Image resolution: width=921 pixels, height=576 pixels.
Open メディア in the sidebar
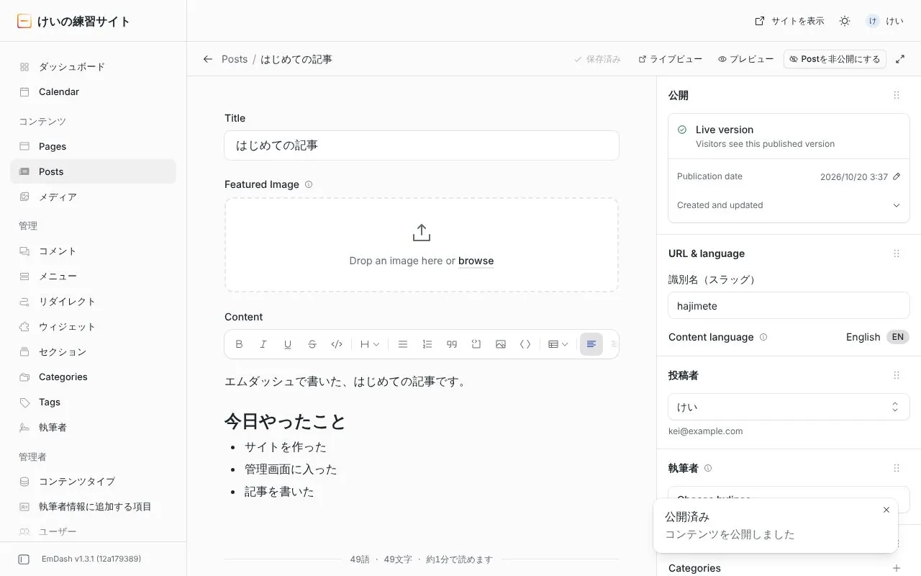tap(93, 197)
